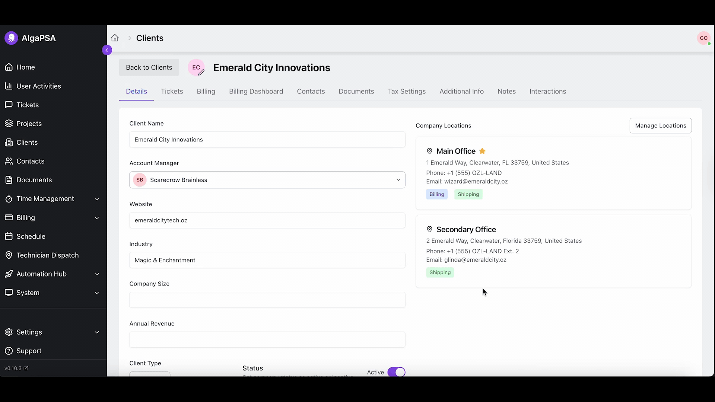Viewport: 715px width, 402px height.
Task: Toggle the Active status switch
Action: 396,372
